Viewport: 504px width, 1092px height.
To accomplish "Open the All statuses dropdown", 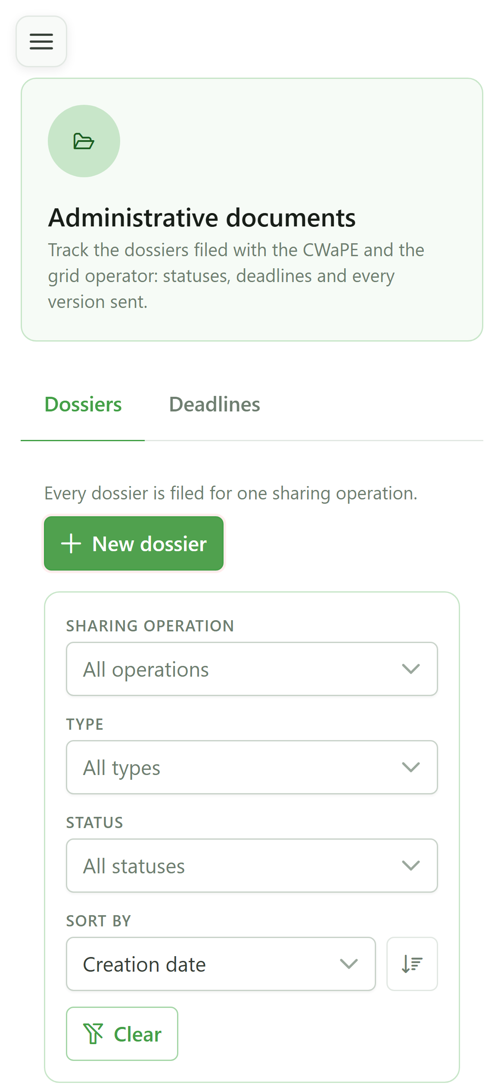I will pos(252,866).
